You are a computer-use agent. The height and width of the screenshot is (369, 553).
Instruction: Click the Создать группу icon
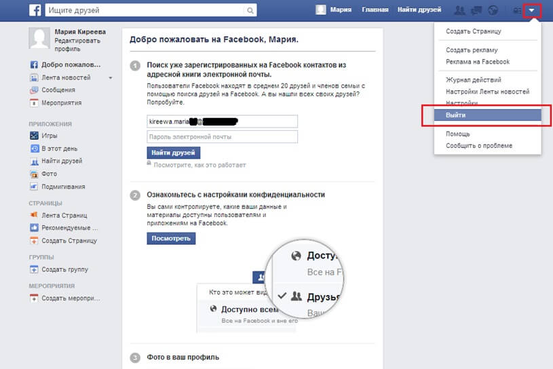(34, 269)
